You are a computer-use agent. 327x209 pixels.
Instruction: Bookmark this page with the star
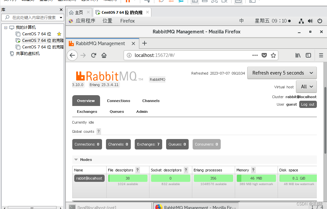coord(273,55)
